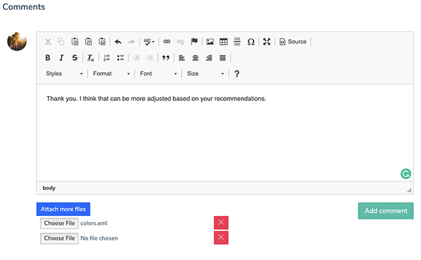The height and width of the screenshot is (260, 421).
Task: Toggle numbered list
Action: coord(107,57)
